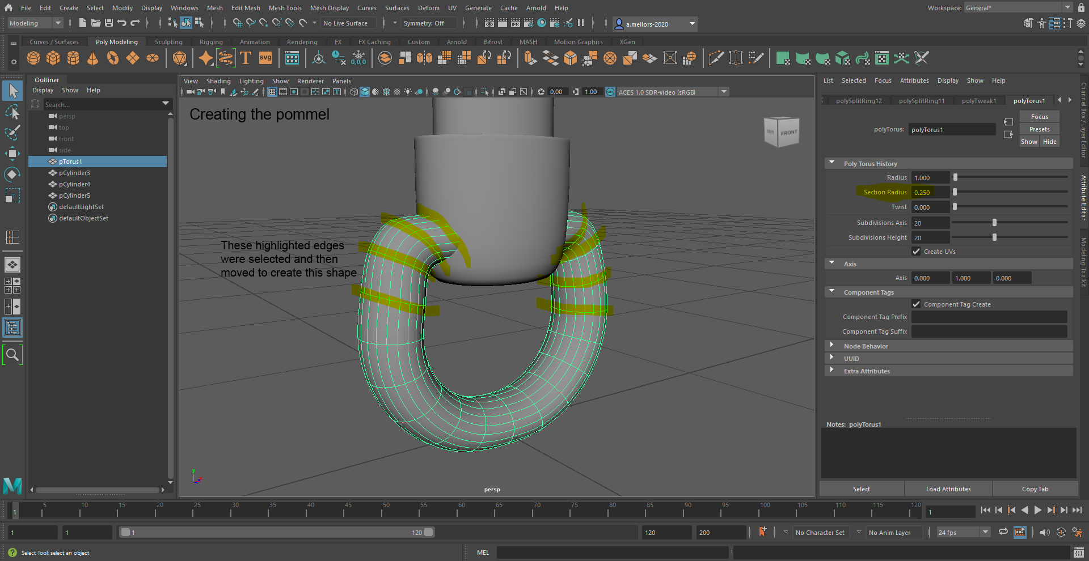Screen dimensions: 1089x561
Task: Open the Mesh Tools menu
Action: [285, 8]
